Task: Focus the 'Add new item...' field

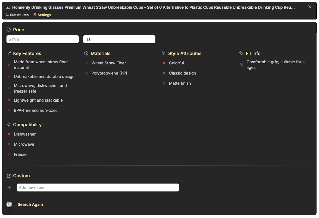Action: [x=98, y=188]
